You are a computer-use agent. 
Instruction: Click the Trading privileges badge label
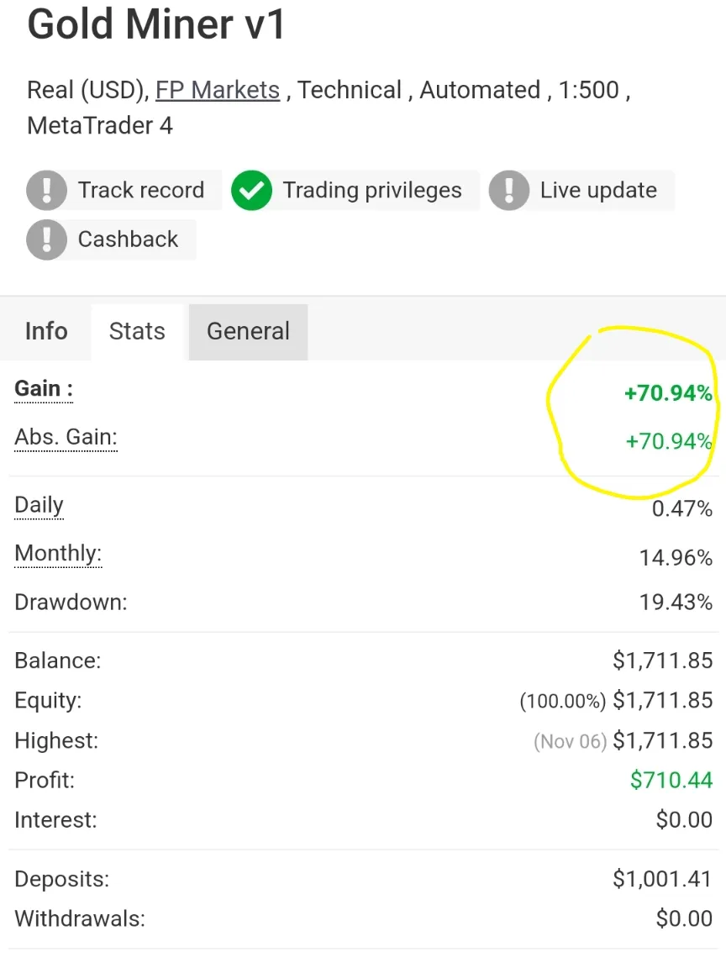pos(372,190)
